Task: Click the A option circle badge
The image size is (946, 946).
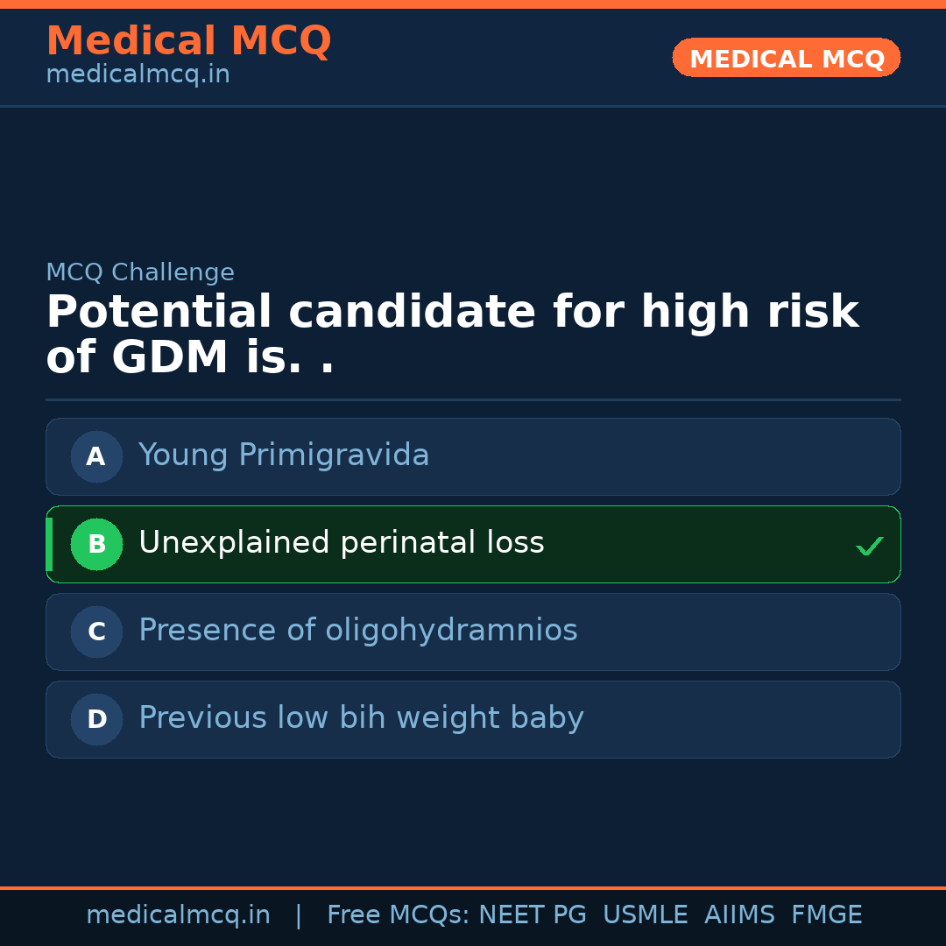Action: point(96,456)
